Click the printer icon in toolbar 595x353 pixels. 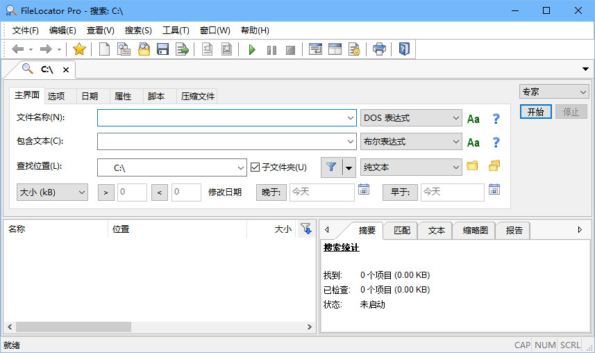tap(379, 49)
